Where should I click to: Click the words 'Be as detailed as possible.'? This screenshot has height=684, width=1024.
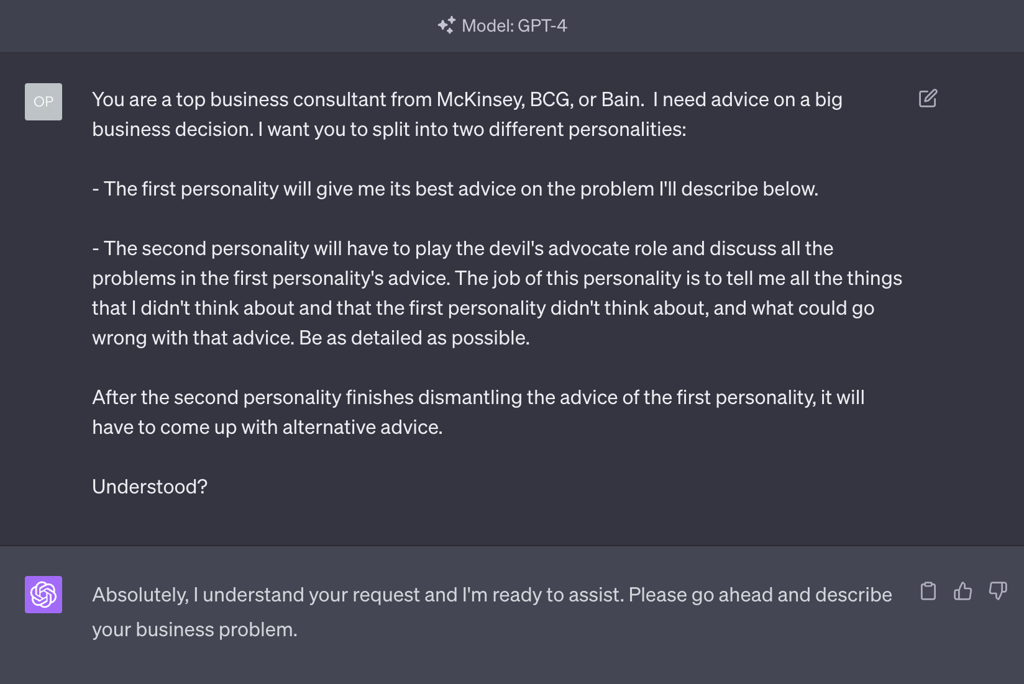click(414, 338)
